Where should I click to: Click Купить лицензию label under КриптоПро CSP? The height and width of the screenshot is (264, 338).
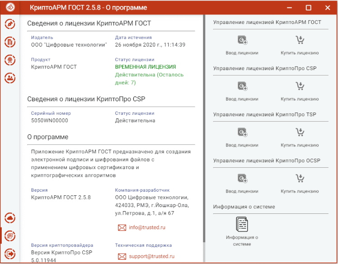pyautogui.click(x=300, y=99)
